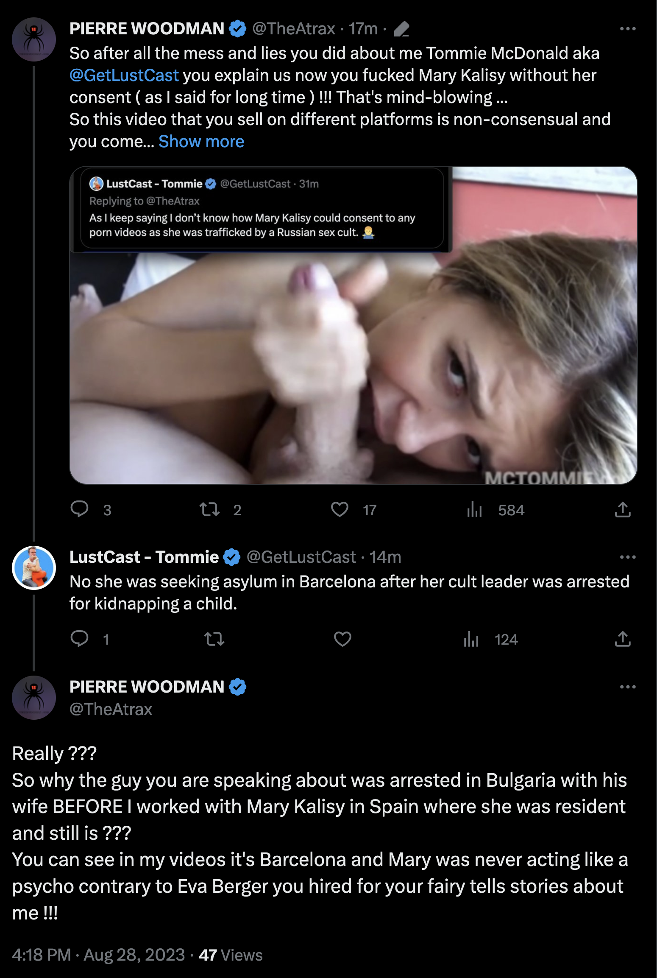Click the 4:18 PM Aug 28, 2023 timestamp
The width and height of the screenshot is (657, 978).
(x=98, y=955)
